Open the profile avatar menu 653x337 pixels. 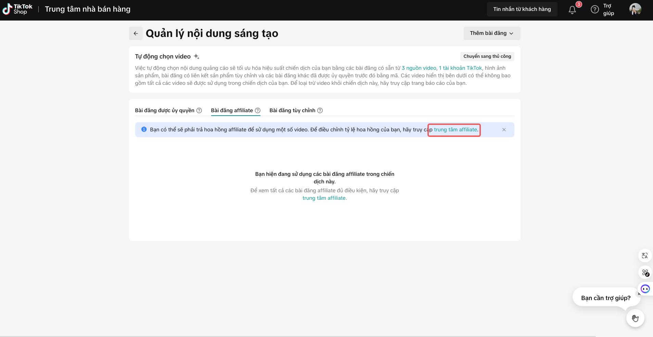(635, 9)
